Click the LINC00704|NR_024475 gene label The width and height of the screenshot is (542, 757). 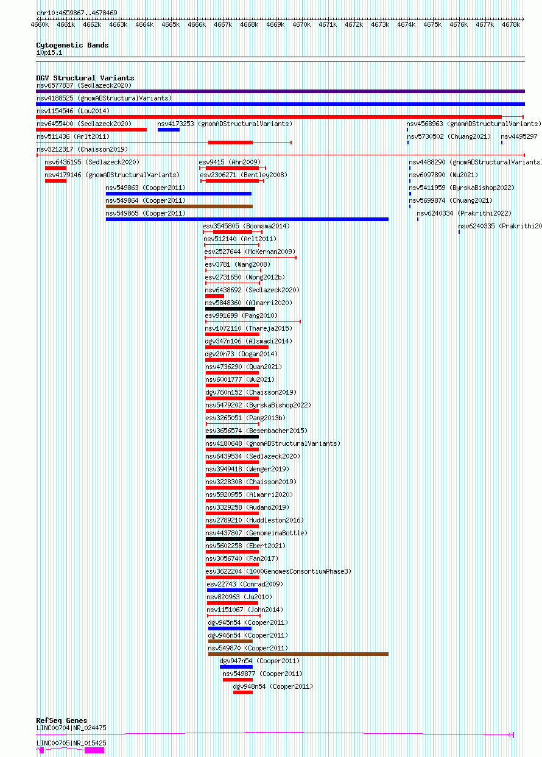pos(71,728)
